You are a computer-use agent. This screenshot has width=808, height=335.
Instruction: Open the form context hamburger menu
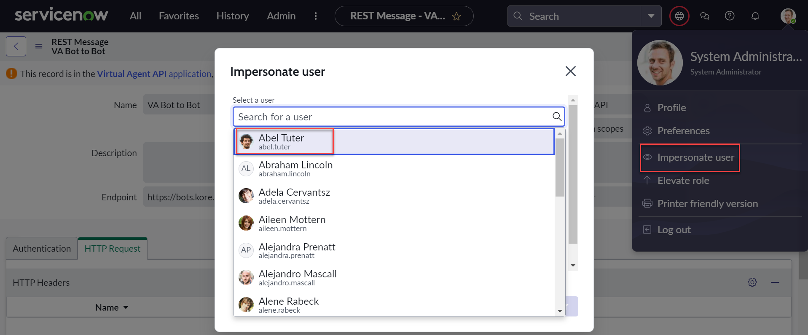pos(39,46)
